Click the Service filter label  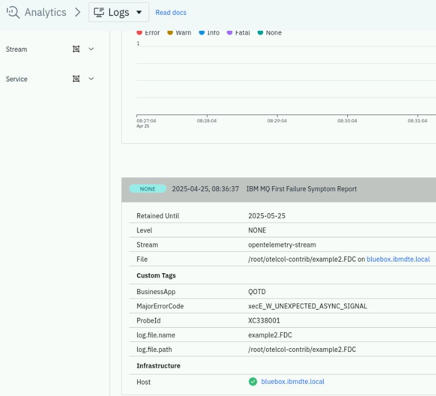(17, 79)
